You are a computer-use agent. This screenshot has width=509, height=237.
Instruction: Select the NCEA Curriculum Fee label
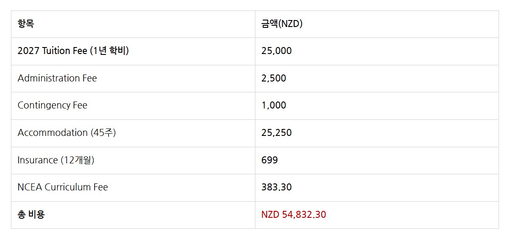[63, 187]
